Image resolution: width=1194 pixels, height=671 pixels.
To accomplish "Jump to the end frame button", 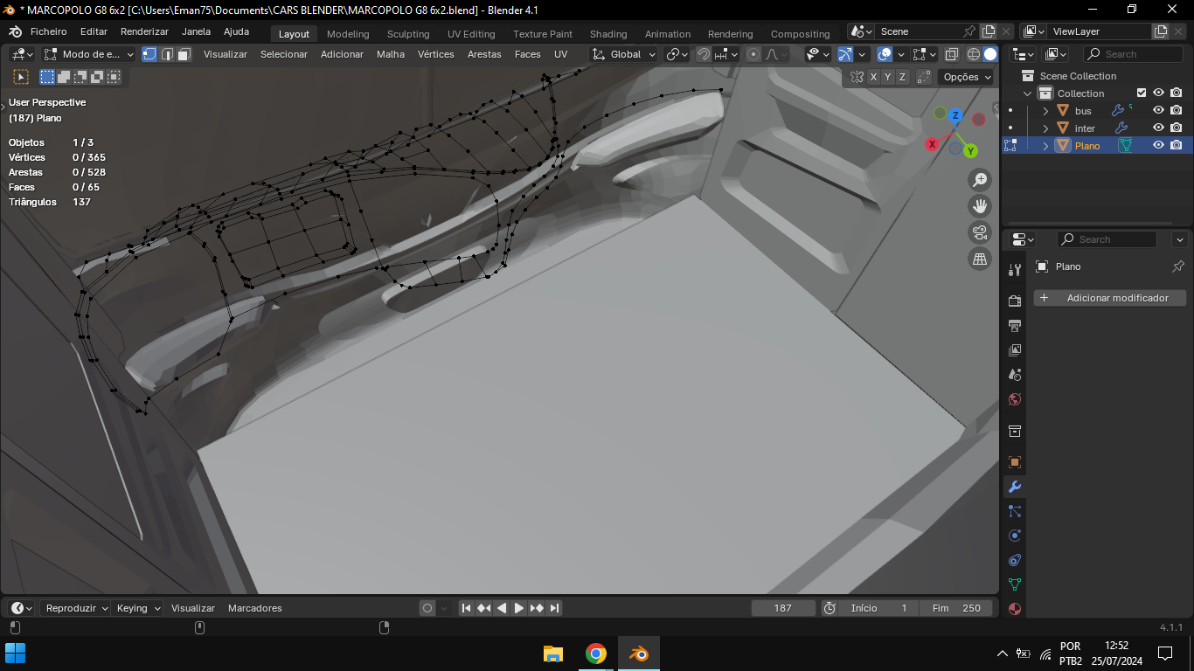I will tap(554, 608).
